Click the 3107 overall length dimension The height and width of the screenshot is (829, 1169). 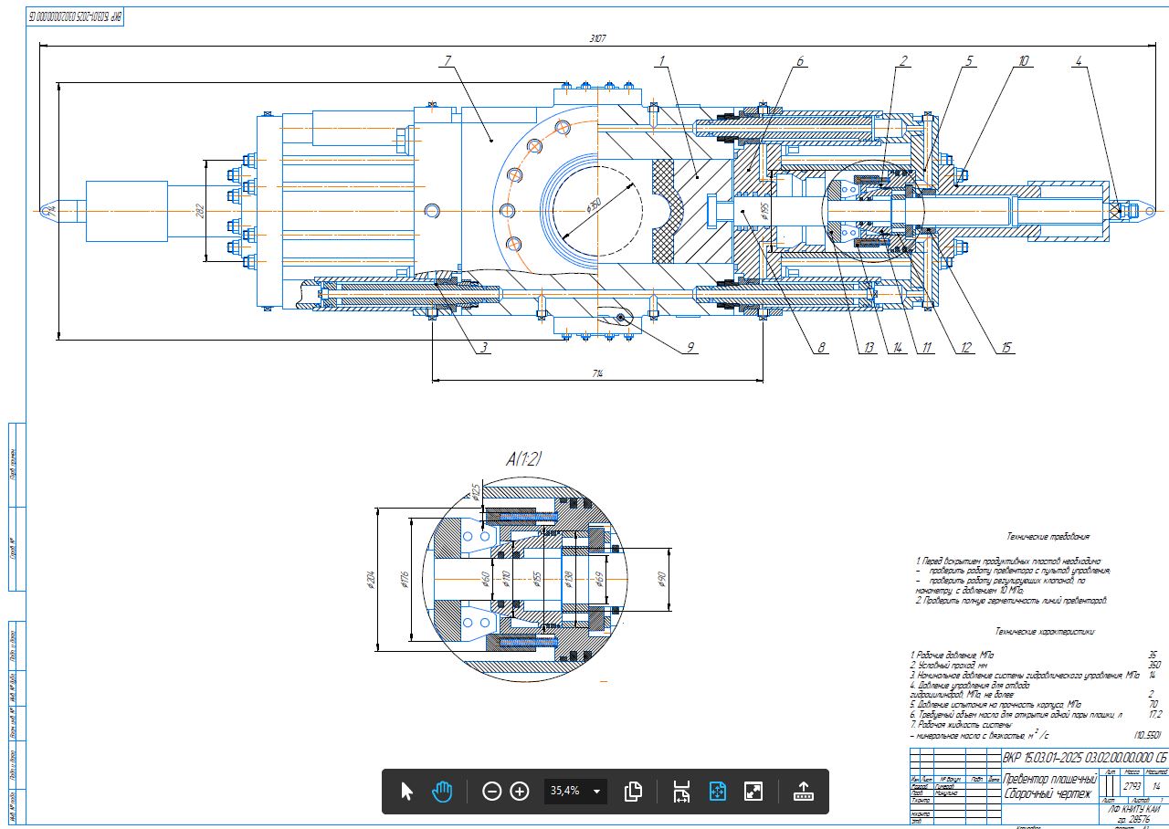[x=598, y=38]
